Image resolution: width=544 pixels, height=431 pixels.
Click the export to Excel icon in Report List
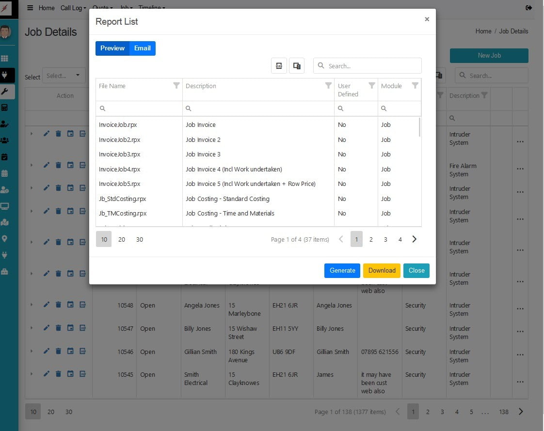[279, 66]
